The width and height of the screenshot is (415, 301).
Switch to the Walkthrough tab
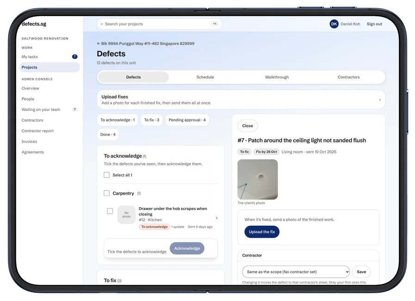(x=277, y=77)
